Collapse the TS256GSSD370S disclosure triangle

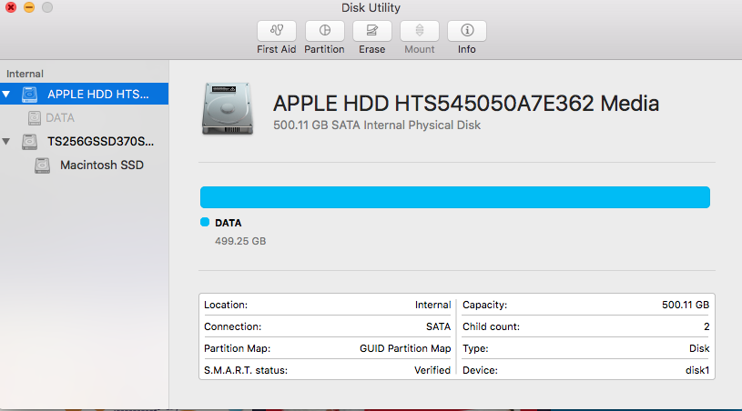[x=6, y=141]
